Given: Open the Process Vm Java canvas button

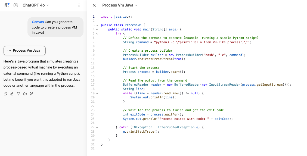Looking at the screenshot, I should tap(24, 50).
